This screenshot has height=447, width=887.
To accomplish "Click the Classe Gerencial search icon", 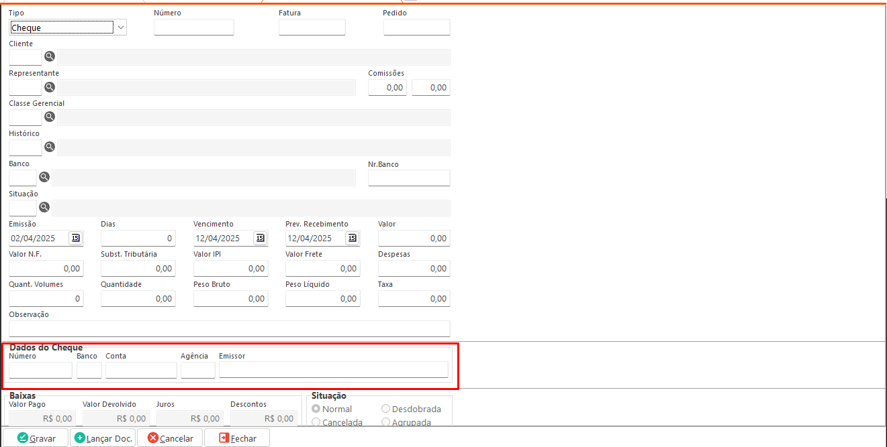I will pos(49,117).
